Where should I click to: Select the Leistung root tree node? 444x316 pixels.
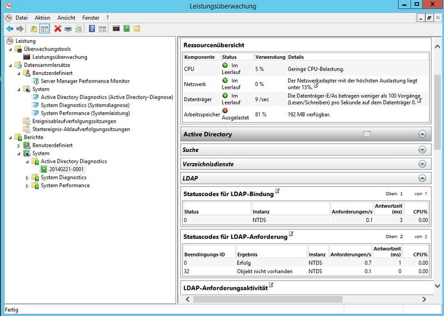point(26,41)
